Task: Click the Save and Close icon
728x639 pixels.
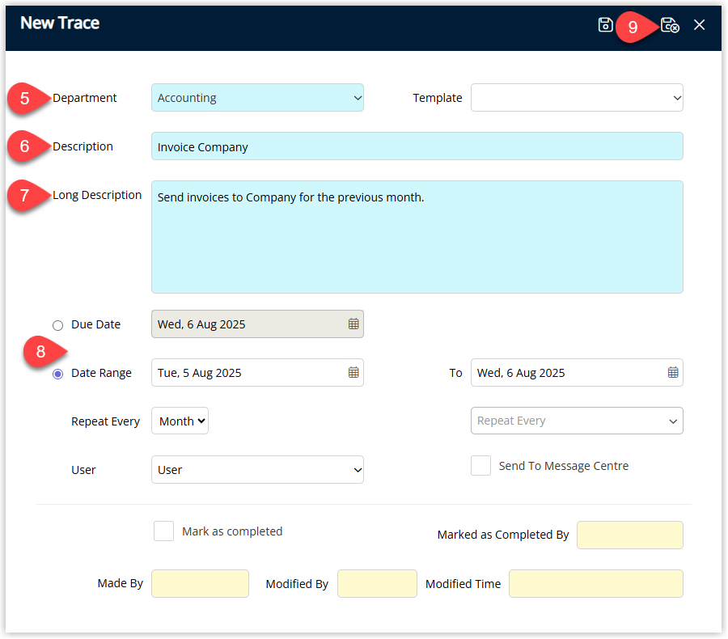Action: click(x=670, y=25)
